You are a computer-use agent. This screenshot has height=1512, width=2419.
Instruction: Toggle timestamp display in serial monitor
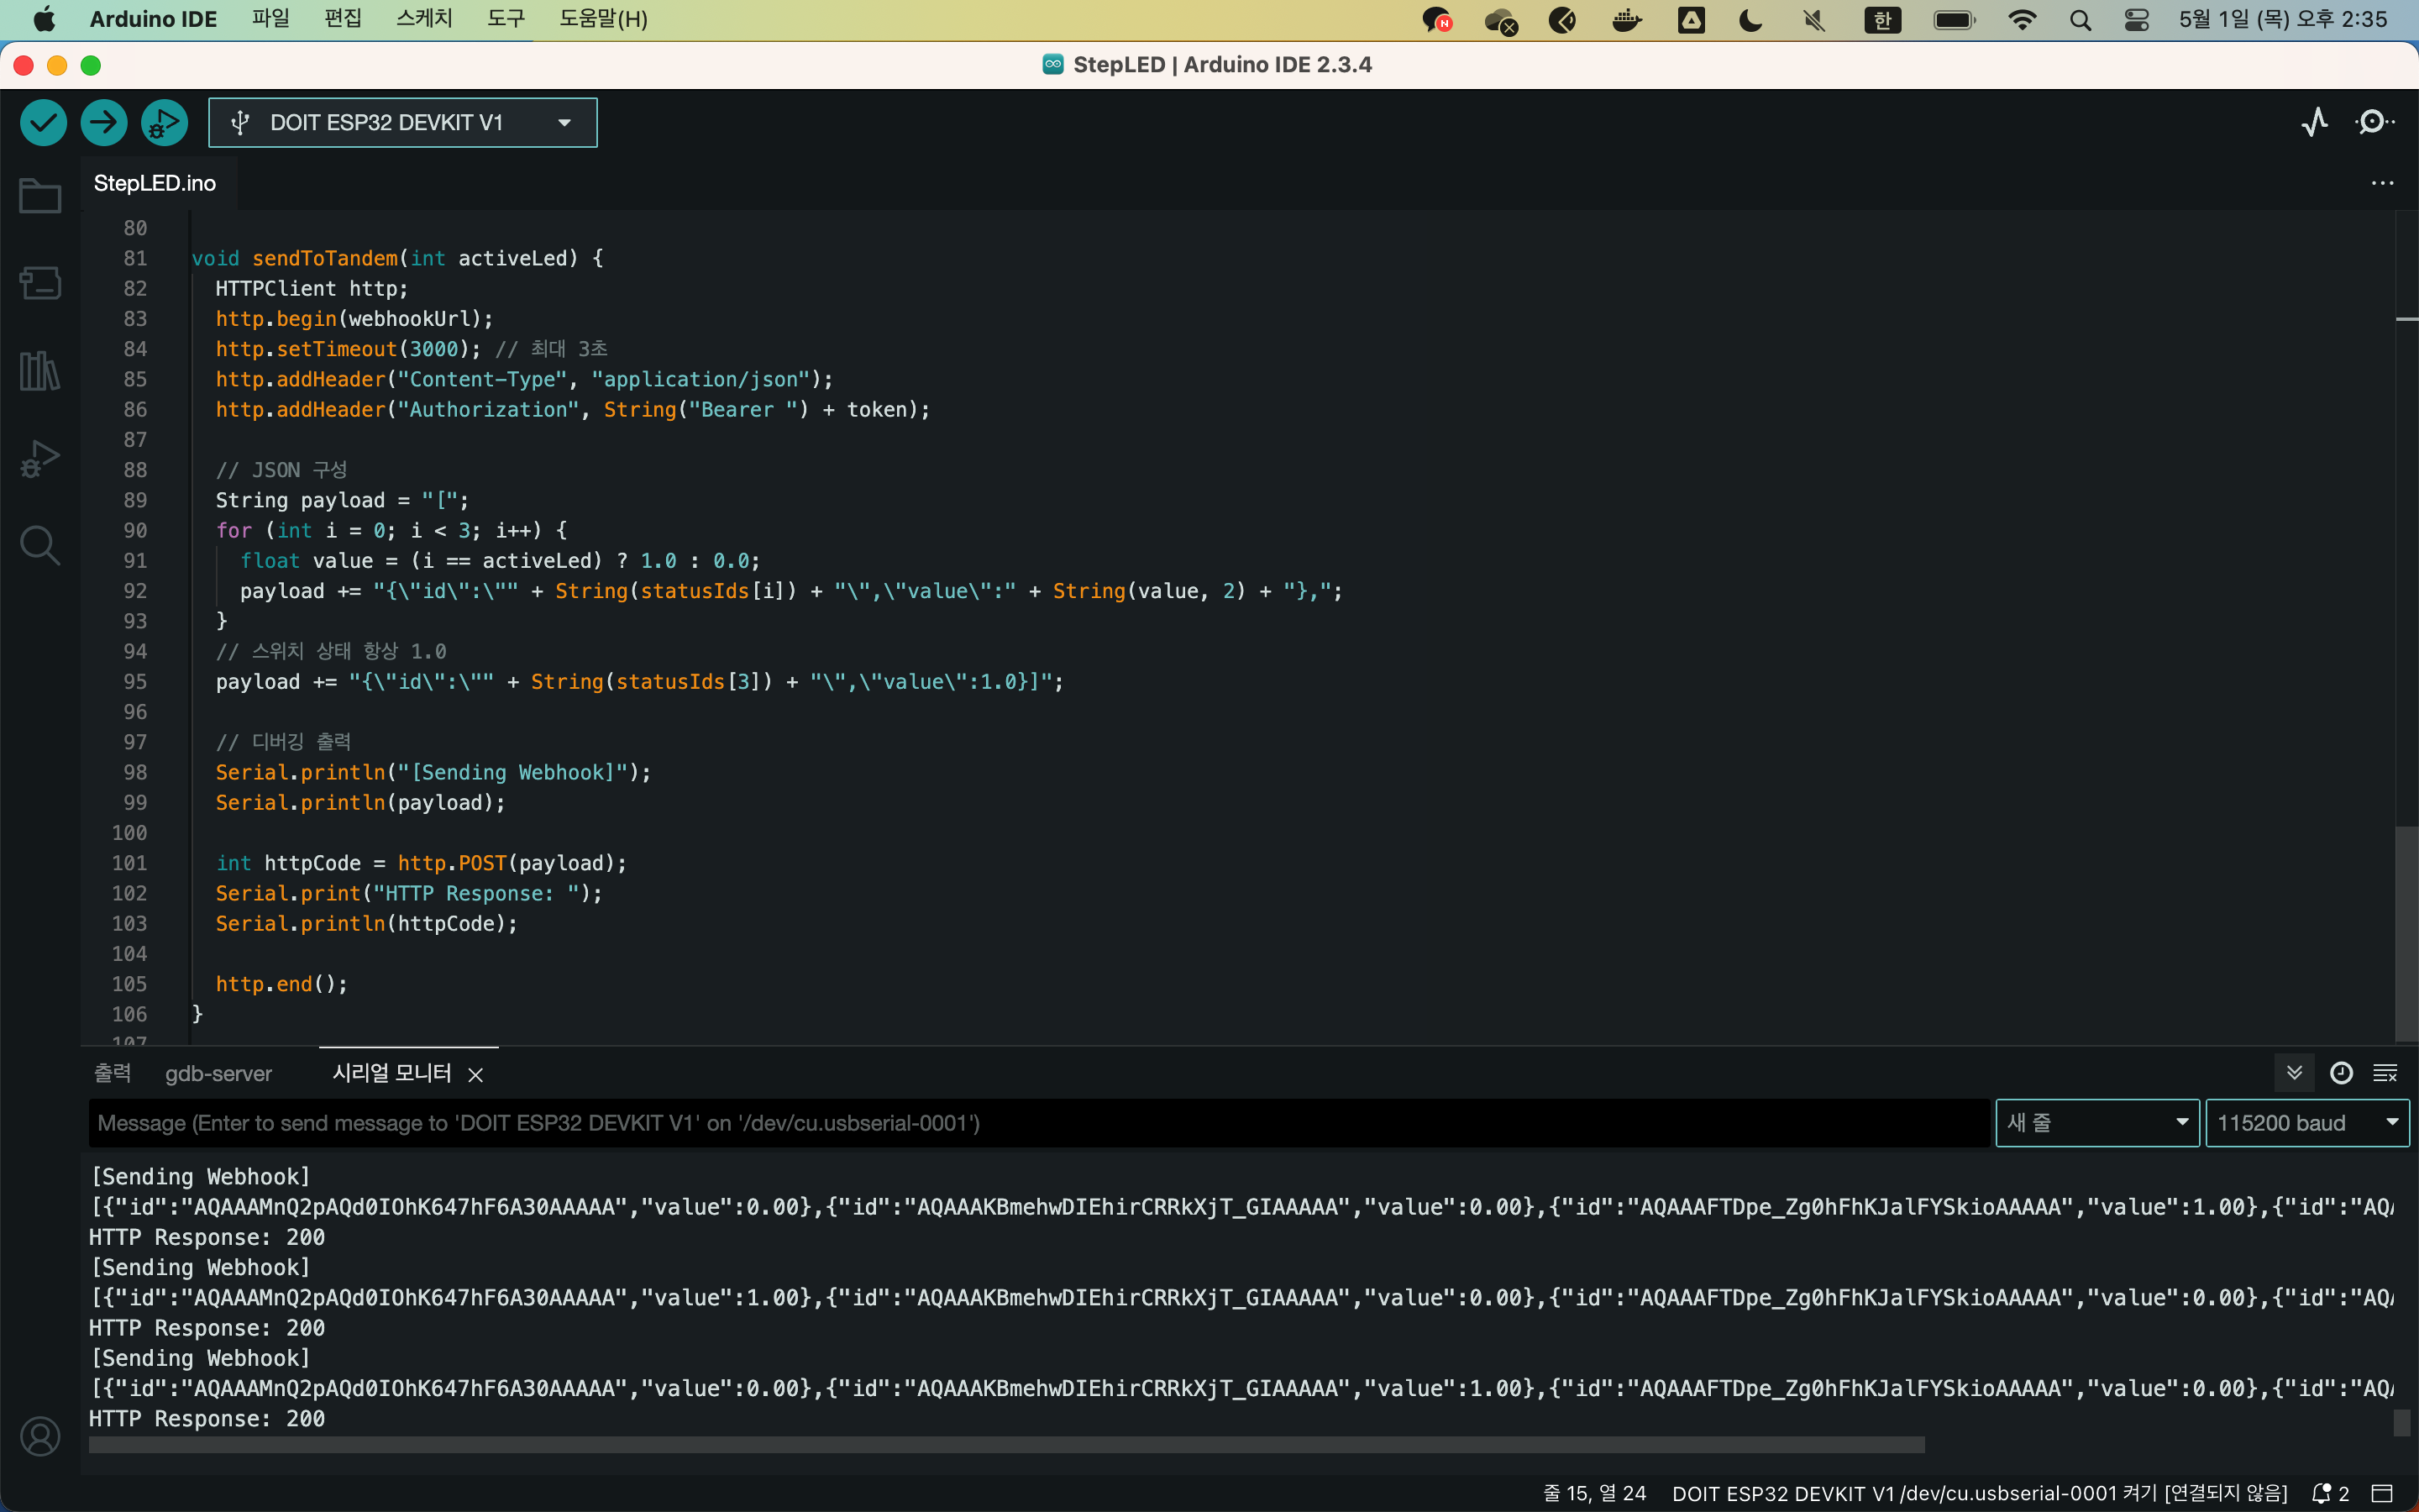[x=2341, y=1073]
